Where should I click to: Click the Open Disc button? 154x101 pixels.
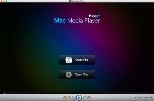pyautogui.click(x=77, y=74)
